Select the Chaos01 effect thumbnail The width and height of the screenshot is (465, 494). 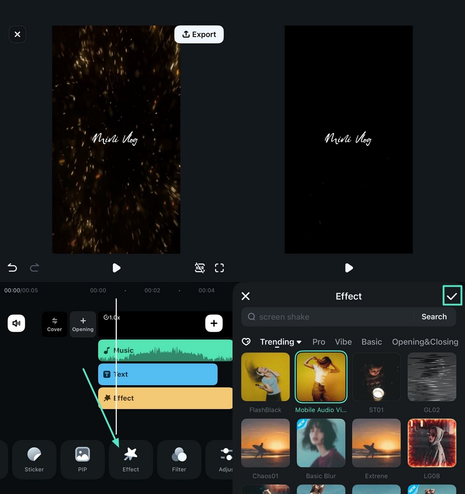pos(265,443)
